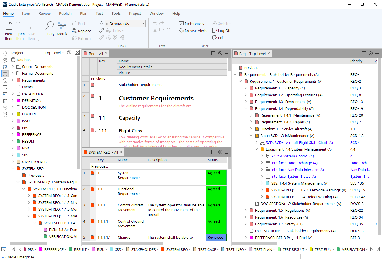
Task: Click the Exit ribbon command
Action: pos(218,38)
